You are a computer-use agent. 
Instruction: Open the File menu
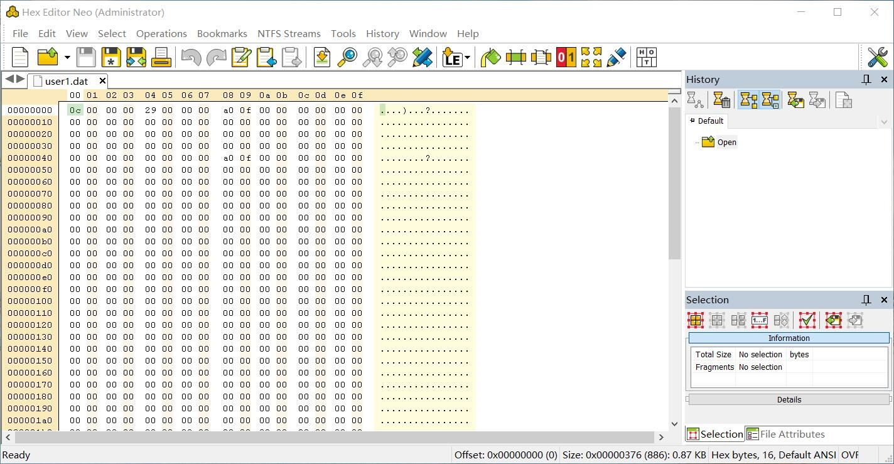[20, 33]
